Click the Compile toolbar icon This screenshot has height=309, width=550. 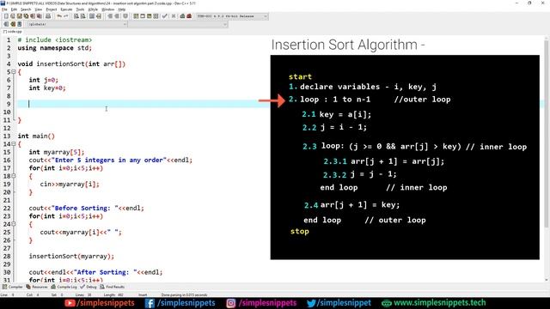(136, 16)
